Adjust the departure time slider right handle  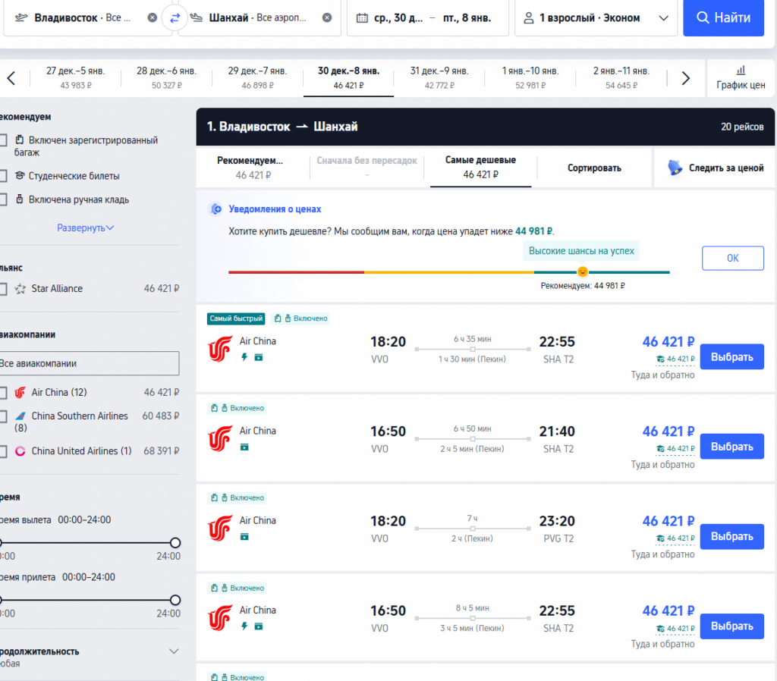[x=175, y=543]
